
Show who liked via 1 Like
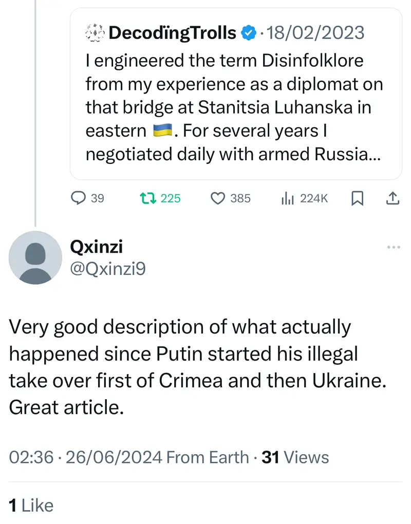click(32, 506)
